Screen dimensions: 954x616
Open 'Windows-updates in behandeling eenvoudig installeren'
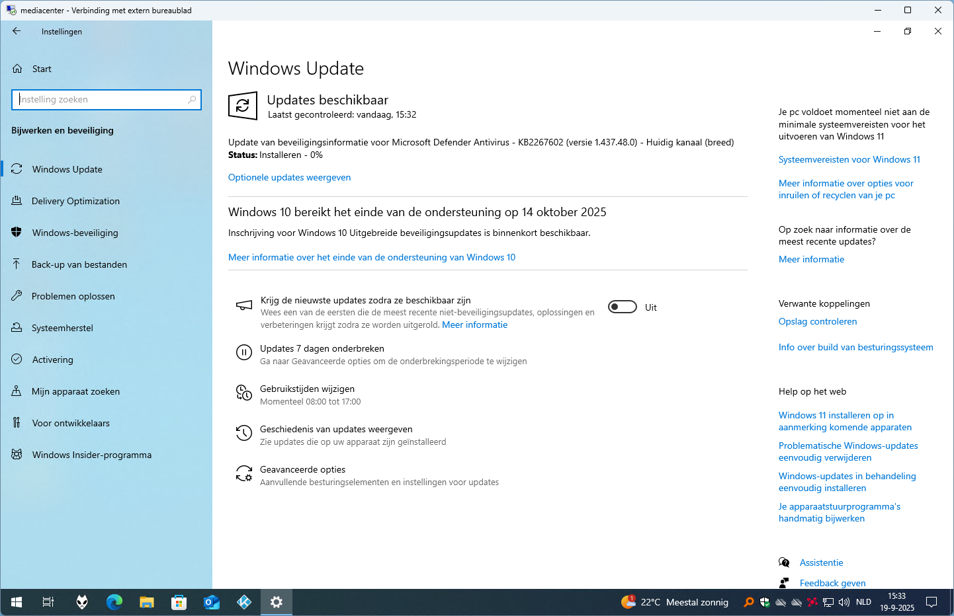click(x=847, y=482)
